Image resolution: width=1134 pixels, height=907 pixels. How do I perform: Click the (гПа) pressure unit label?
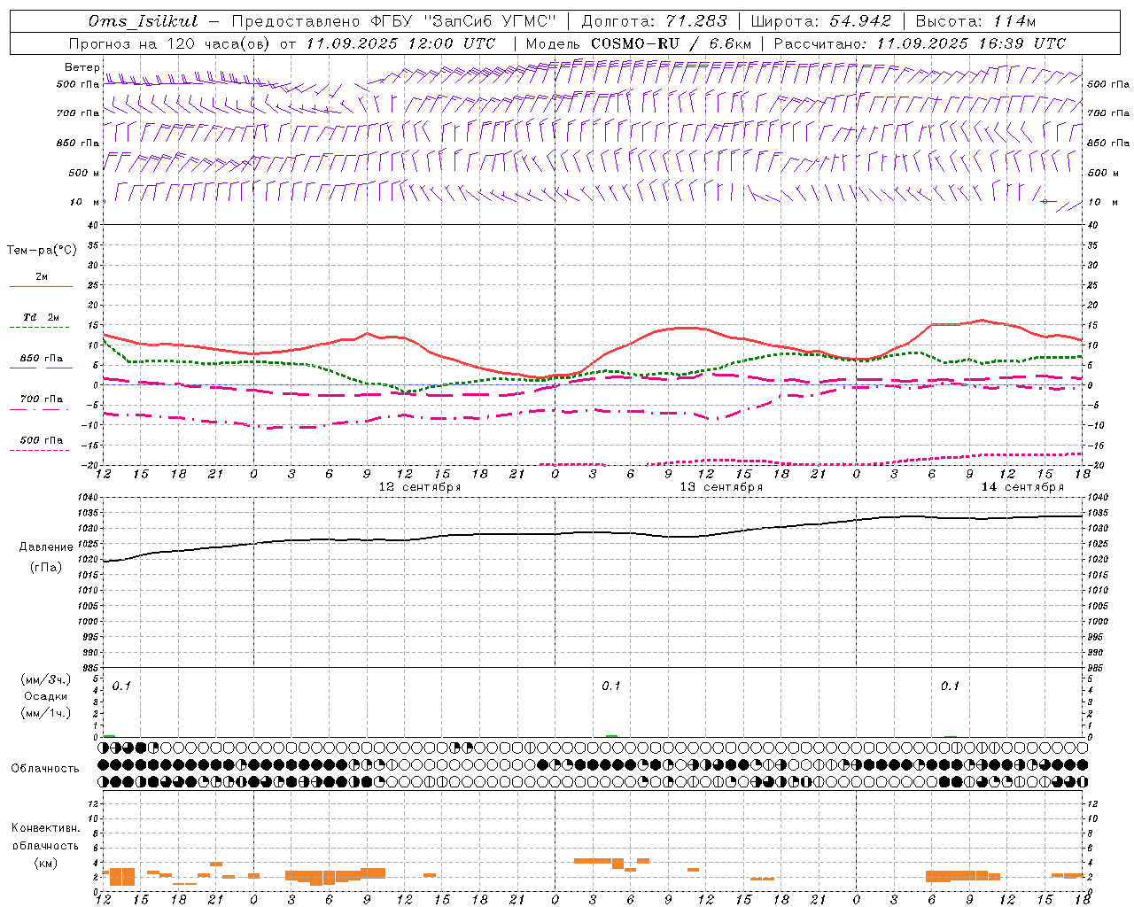click(46, 568)
